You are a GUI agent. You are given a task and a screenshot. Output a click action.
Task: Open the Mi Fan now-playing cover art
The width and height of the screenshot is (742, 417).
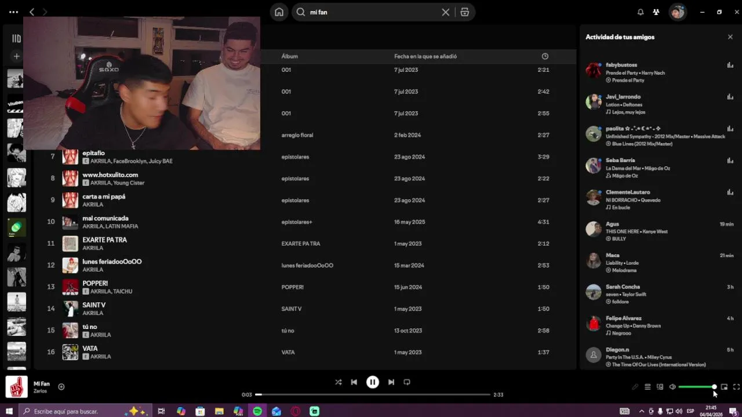click(x=16, y=387)
